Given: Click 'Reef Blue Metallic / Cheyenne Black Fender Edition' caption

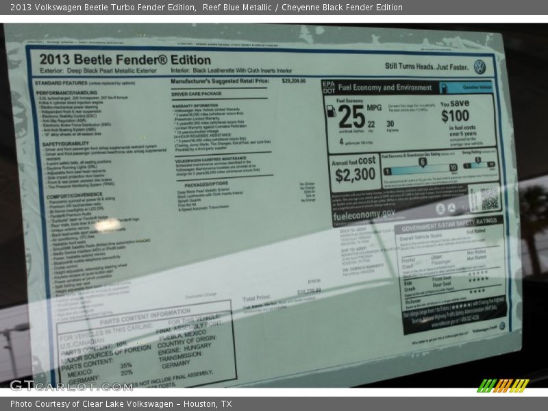Looking at the screenshot, I should [303, 8].
